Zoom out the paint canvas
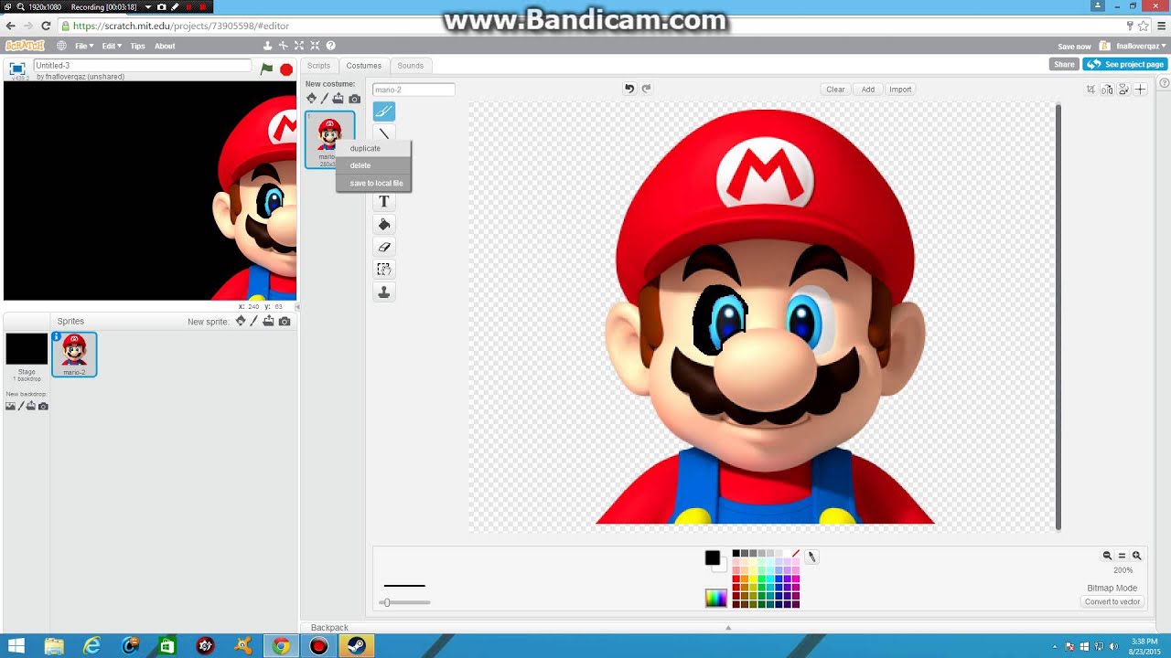1171x658 pixels. (1107, 556)
